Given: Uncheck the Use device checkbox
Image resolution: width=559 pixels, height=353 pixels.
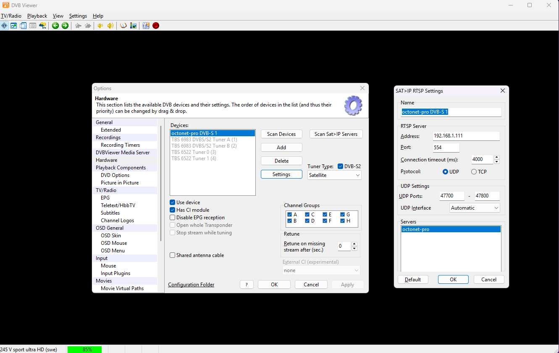Looking at the screenshot, I should [x=173, y=202].
